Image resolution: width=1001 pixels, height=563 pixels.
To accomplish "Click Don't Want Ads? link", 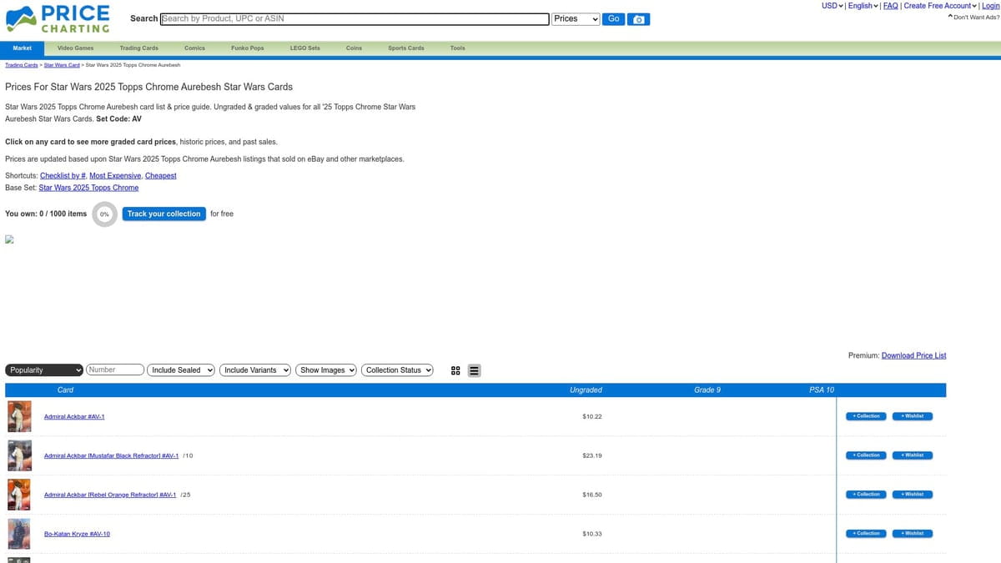I will tap(976, 18).
